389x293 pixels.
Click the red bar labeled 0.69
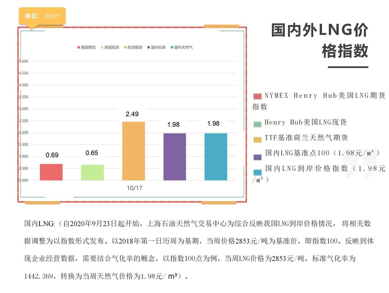[x=52, y=172]
